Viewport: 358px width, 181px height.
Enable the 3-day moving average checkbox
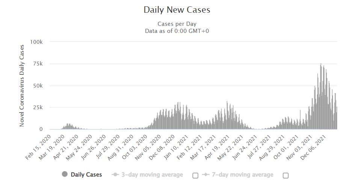(x=195, y=175)
